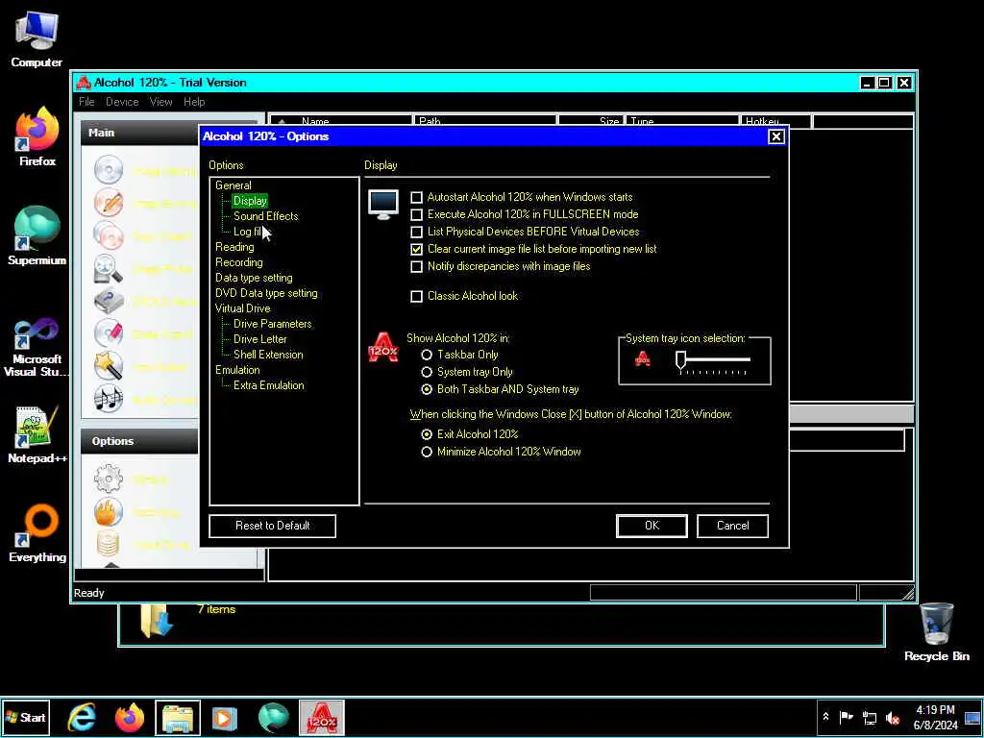The height and width of the screenshot is (738, 984).
Task: Open Computer desktop icon
Action: (x=37, y=39)
